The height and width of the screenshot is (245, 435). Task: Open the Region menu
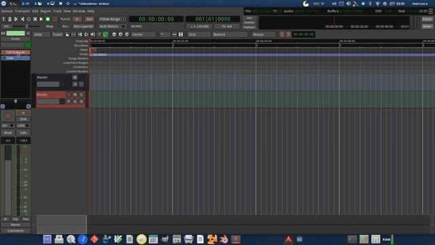click(x=46, y=11)
